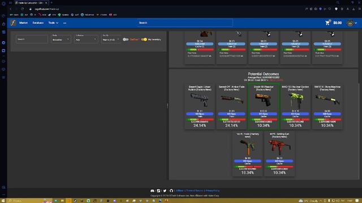Open the Discord link icon in the footer
This screenshot has height=203, width=362.
pos(152,191)
